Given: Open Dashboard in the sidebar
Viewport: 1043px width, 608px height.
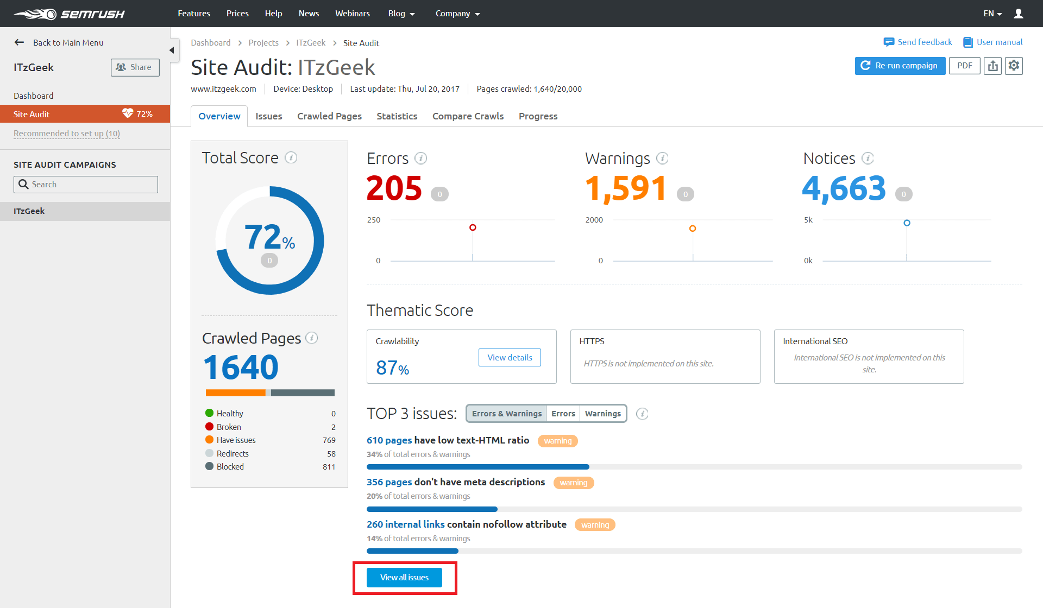Looking at the screenshot, I should (x=34, y=96).
